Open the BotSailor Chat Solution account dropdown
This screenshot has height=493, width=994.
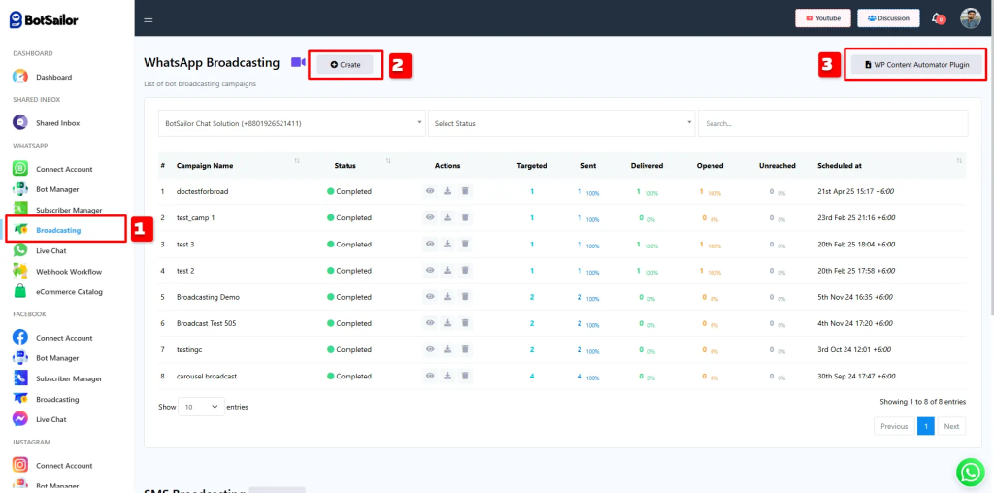(291, 123)
